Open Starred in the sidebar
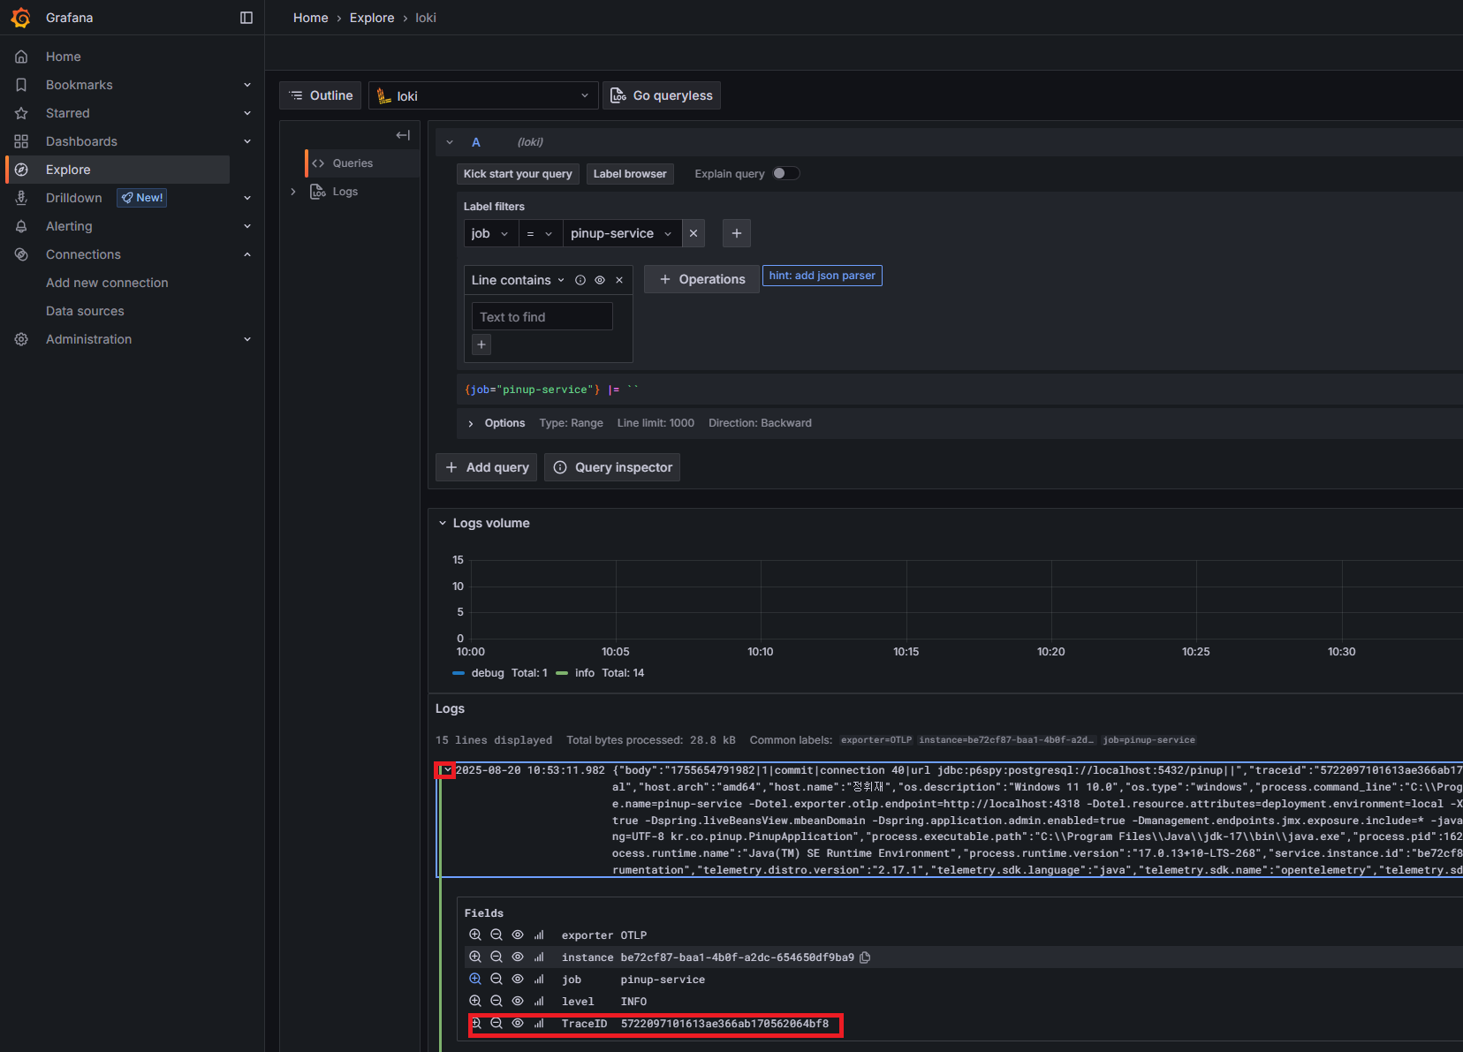This screenshot has width=1463, height=1052. pyautogui.click(x=68, y=113)
